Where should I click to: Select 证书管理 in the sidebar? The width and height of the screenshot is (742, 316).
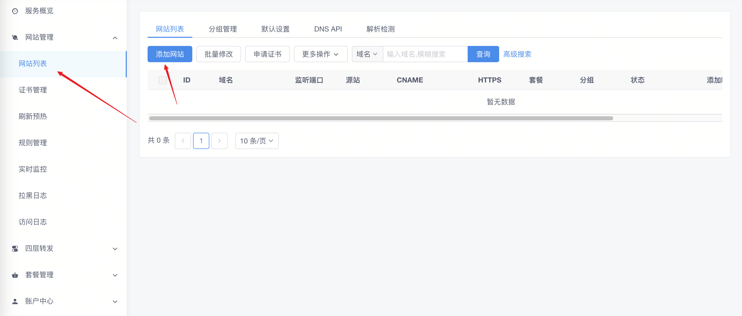point(33,90)
